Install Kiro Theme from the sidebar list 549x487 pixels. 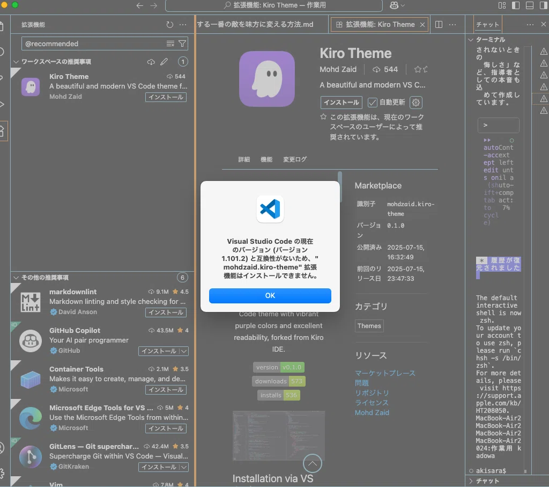pyautogui.click(x=166, y=97)
